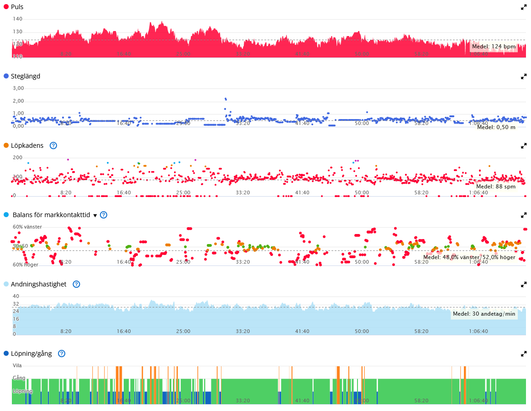Image resolution: width=531 pixels, height=411 pixels.
Task: Click the red Puls legend dot
Action: pos(6,7)
